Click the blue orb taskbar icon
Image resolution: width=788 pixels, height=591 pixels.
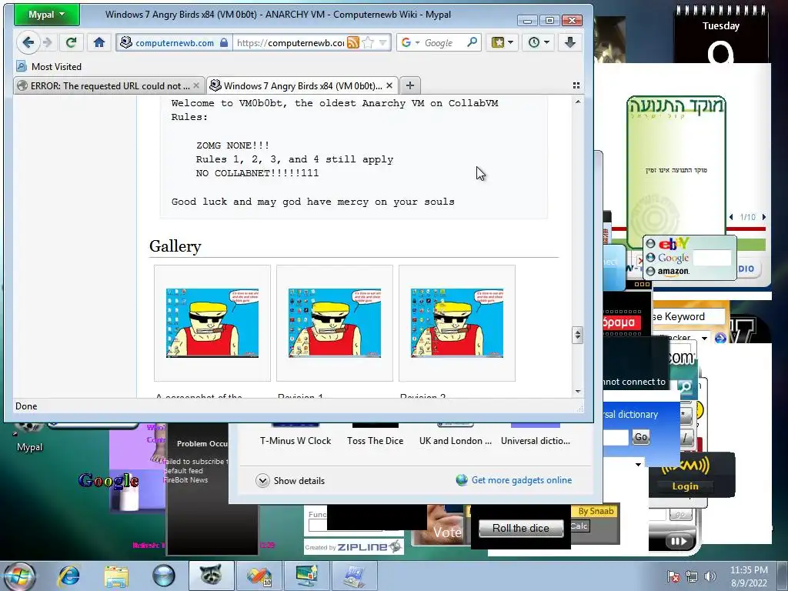tap(163, 576)
